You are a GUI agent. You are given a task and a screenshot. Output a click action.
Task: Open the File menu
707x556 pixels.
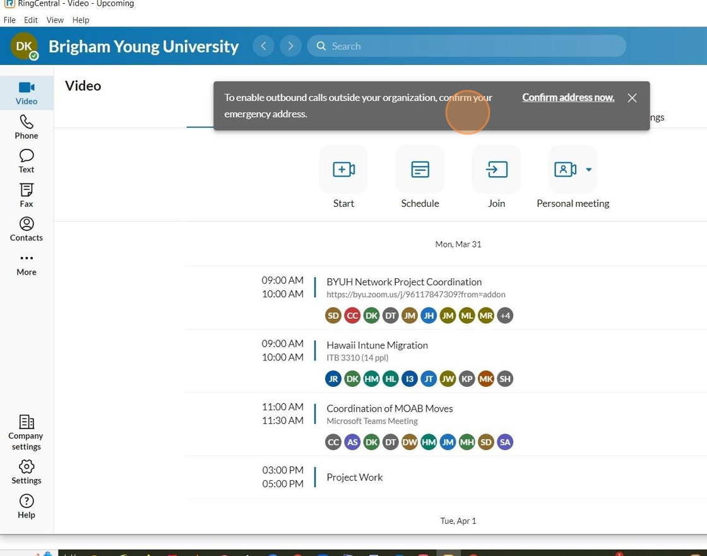9,20
